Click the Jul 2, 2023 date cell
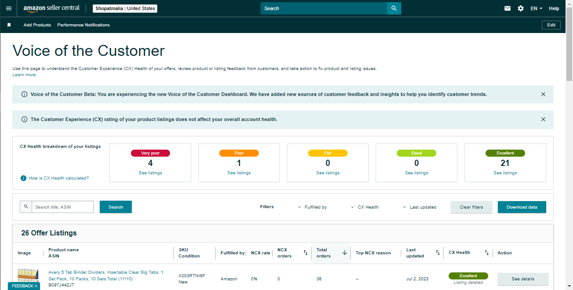Screen dimensions: 573x290 417,279
